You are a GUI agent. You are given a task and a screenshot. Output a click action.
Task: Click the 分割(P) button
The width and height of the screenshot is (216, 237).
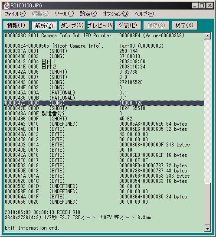coord(128,26)
